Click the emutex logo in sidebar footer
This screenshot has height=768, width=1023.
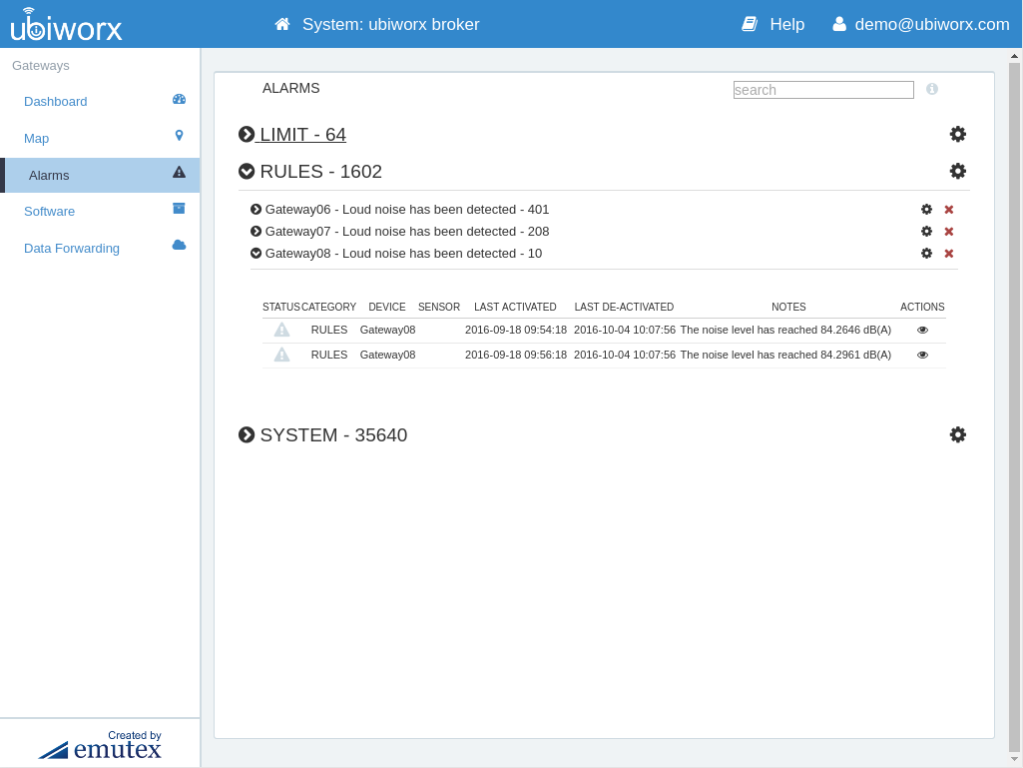[x=100, y=745]
